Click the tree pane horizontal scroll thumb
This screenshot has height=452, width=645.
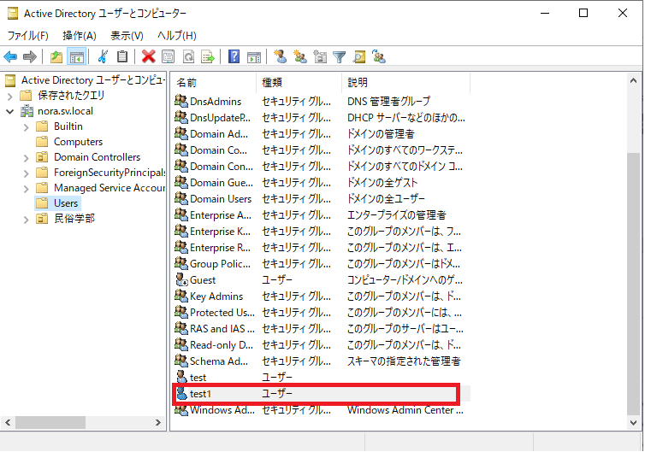tap(50, 422)
